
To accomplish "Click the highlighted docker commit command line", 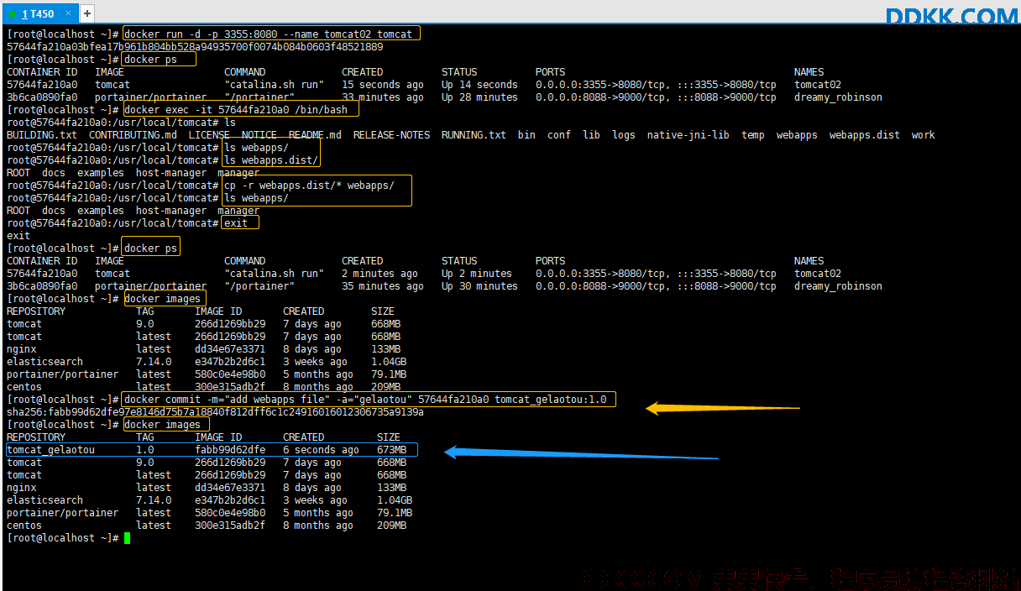I will click(x=369, y=400).
